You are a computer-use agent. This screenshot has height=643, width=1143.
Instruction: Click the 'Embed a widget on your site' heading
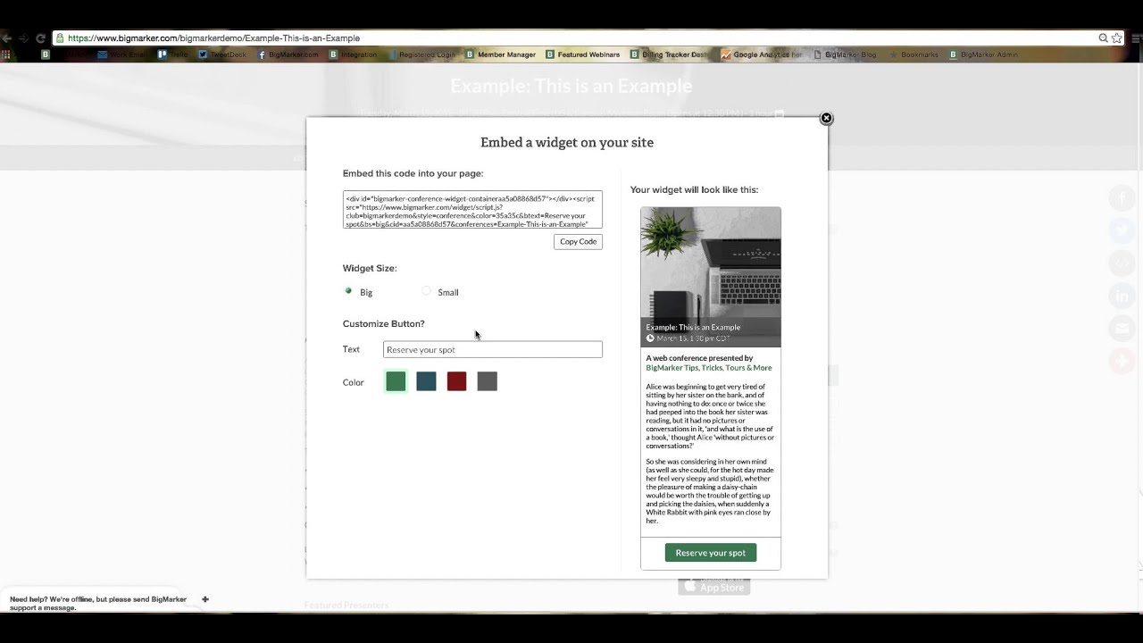coord(567,142)
